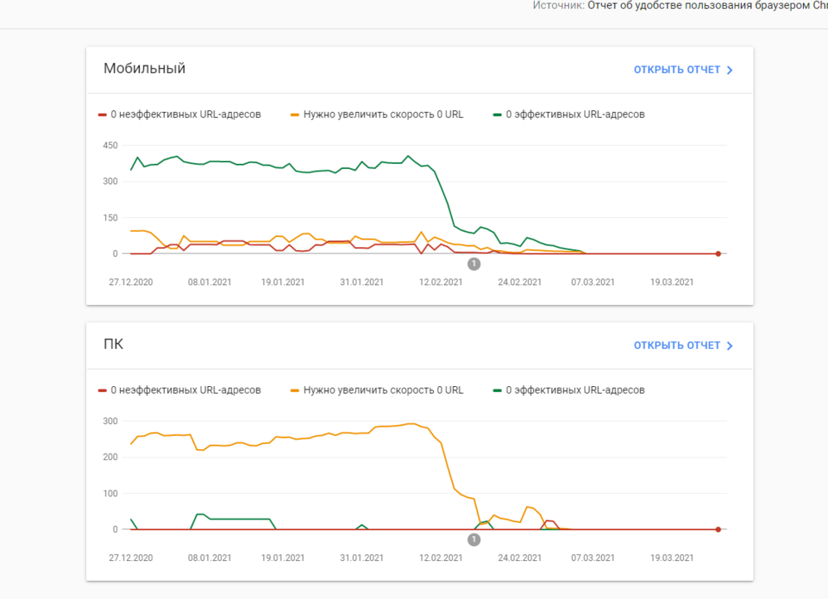Viewport: 828px width, 599px height.
Task: Click the red end point on ПК chart
Action: [718, 529]
